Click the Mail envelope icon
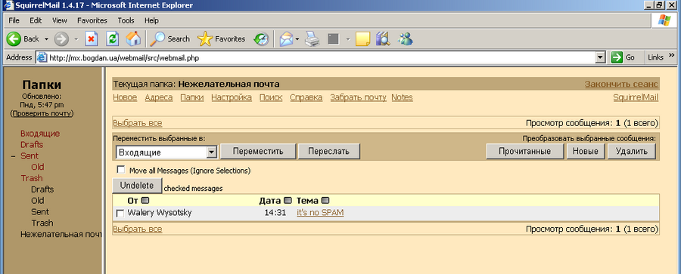 (x=285, y=39)
